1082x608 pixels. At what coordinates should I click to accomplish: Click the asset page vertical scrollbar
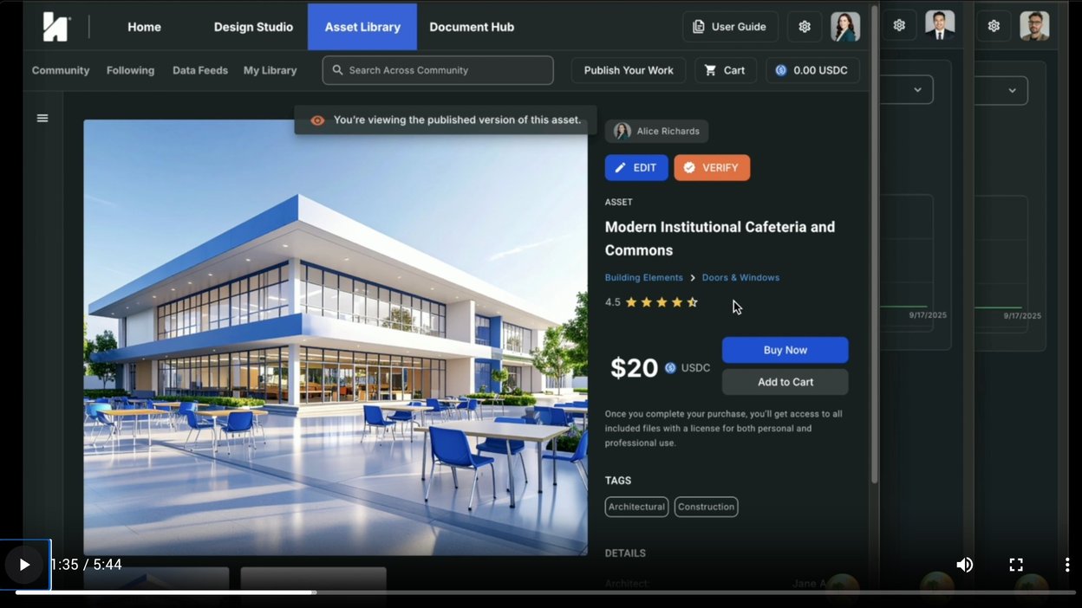click(x=874, y=243)
